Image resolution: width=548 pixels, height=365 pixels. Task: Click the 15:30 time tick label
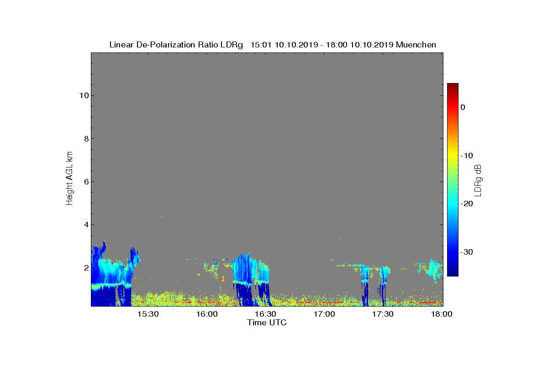click(148, 314)
